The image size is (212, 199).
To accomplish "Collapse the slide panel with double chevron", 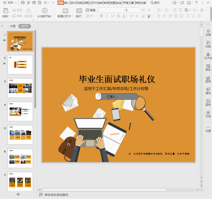I will 2,26.
